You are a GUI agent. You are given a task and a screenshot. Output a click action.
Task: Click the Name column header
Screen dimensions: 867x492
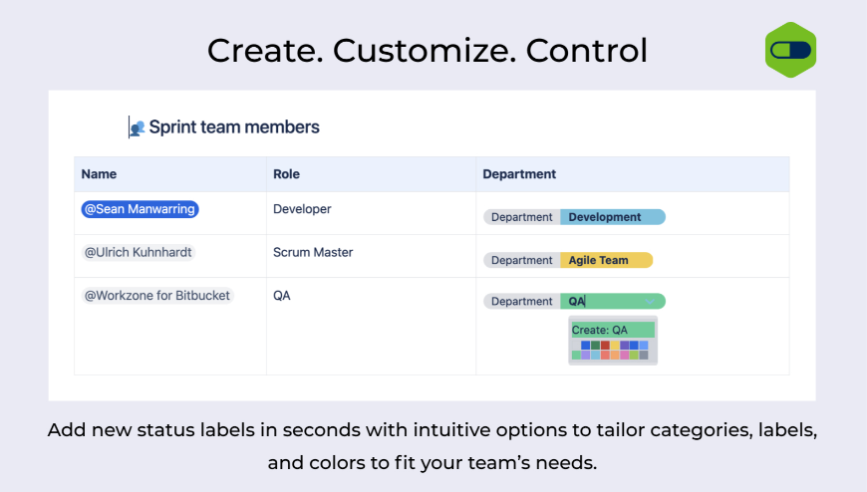coord(99,173)
